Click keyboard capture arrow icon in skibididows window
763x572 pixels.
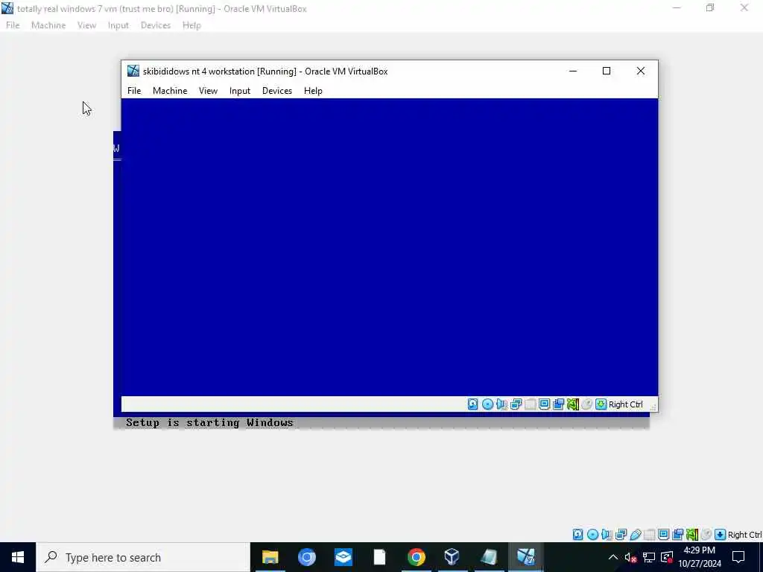[x=601, y=404]
